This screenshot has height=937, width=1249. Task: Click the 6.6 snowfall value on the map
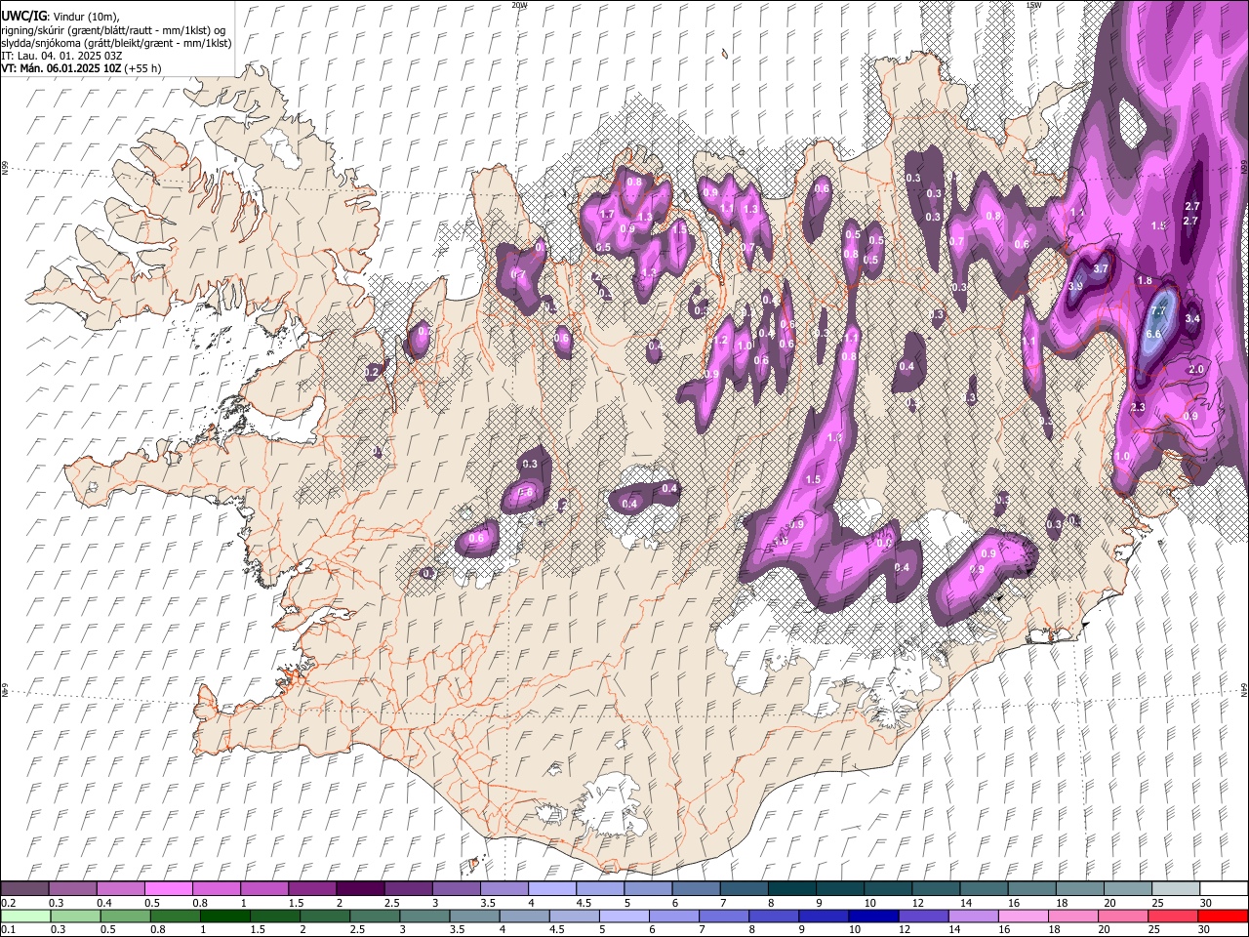[x=1152, y=334]
